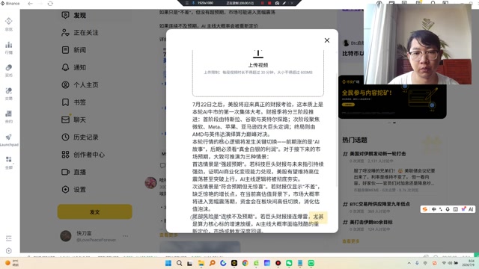The height and width of the screenshot is (269, 479).
Task: Click the bell icon beside 通知
Action: point(65,67)
